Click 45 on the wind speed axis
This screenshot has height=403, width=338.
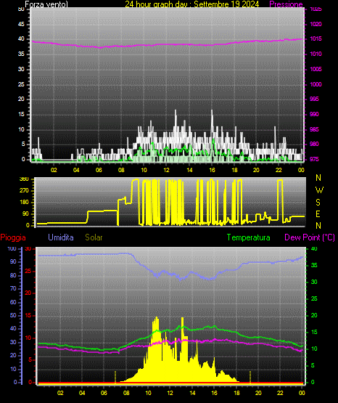[21, 24]
